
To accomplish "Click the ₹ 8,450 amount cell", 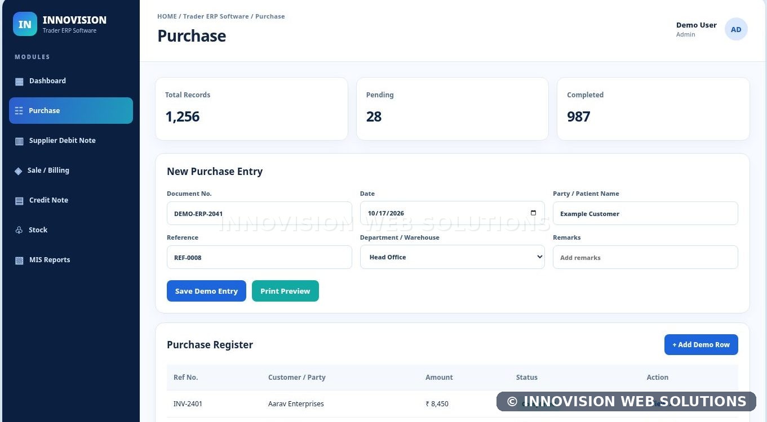I will 437,404.
